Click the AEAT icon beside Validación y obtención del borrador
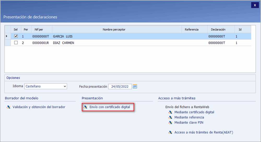This screenshot has height=142, width=261. coord(9,107)
